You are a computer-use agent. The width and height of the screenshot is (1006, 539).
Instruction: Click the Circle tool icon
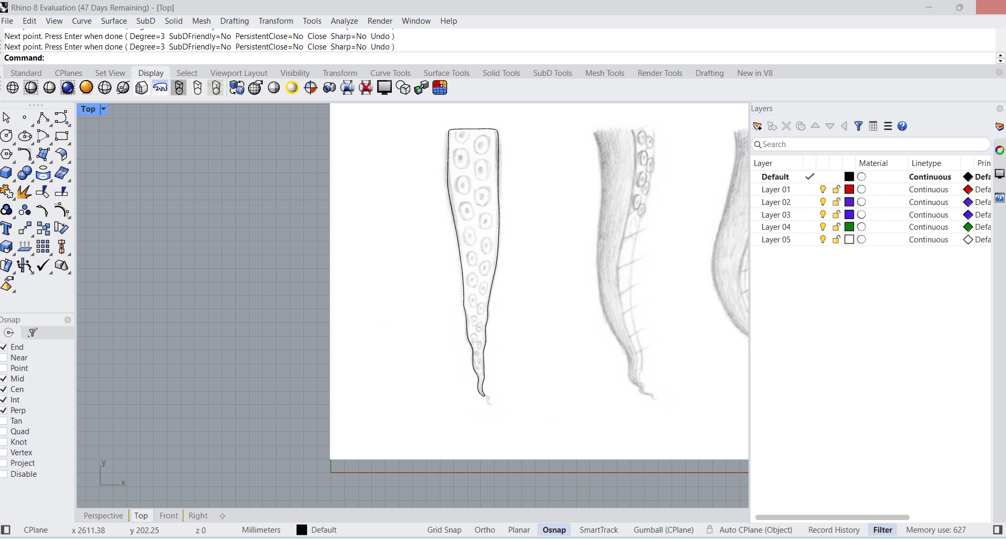coord(6,136)
